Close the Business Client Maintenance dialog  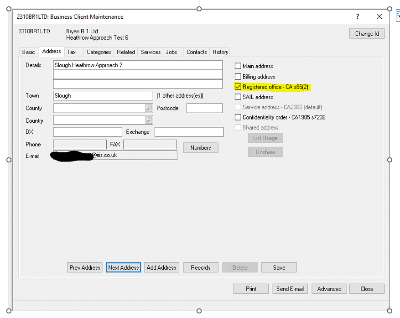379,16
